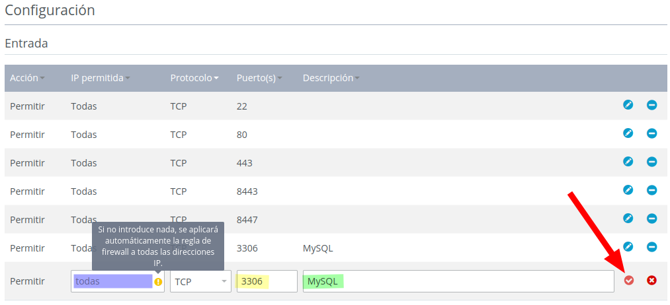Delete the port 8447 rule
The image size is (670, 305).
651,219
